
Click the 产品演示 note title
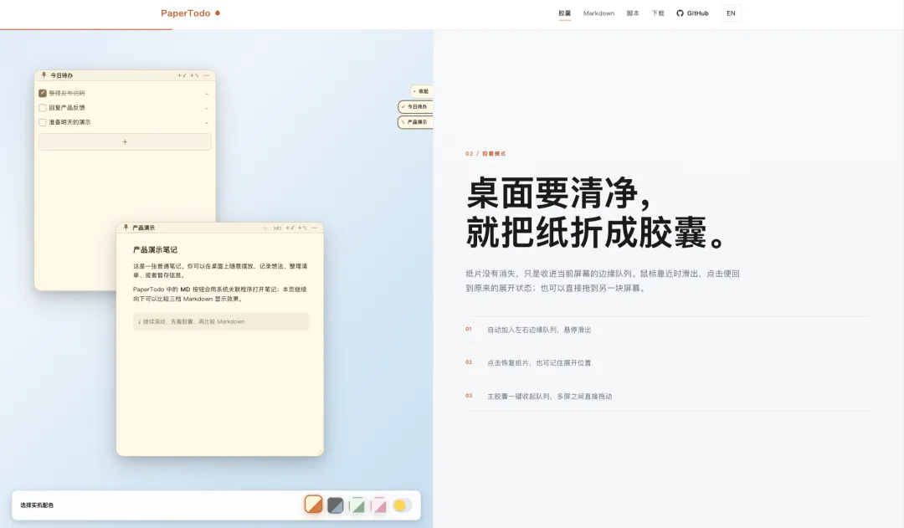pyautogui.click(x=144, y=228)
